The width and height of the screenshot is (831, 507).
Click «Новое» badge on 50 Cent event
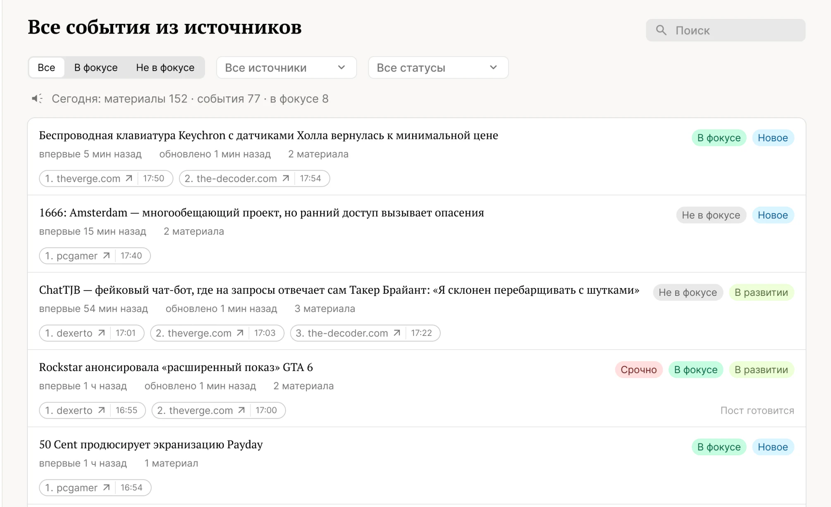(x=773, y=447)
